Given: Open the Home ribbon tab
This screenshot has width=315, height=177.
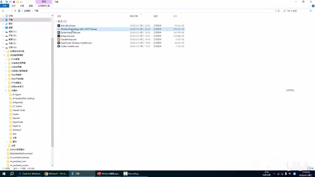Looking at the screenshot, I should click(13, 6).
